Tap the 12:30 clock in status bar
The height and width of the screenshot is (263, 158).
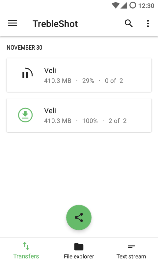pyautogui.click(x=146, y=6)
